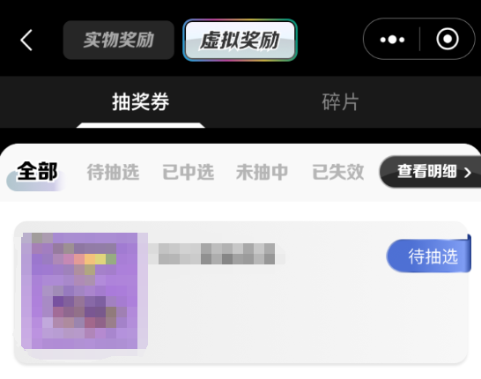Open the mini program three-dots menu
This screenshot has height=379, width=481.
(392, 40)
